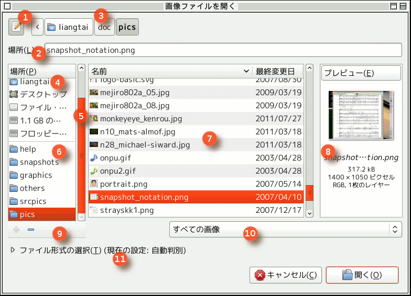Go to liangtai folder in path bar
Viewport: 411px width, 296px height.
[x=69, y=27]
